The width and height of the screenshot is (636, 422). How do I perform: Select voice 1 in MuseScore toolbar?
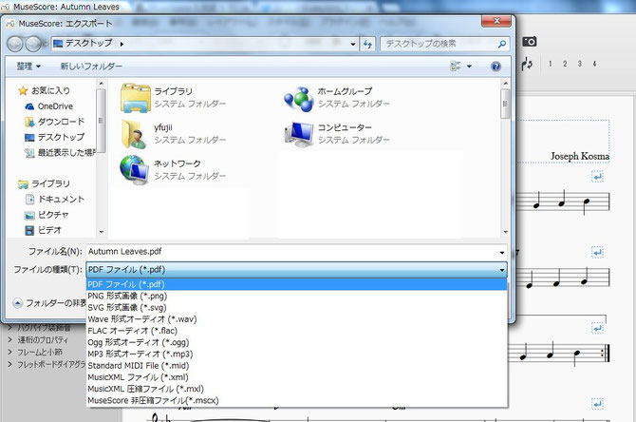550,64
